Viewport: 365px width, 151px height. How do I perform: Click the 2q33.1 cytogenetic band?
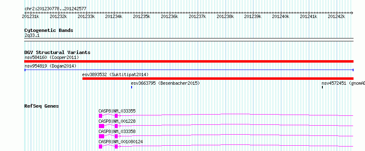[x=189, y=40]
